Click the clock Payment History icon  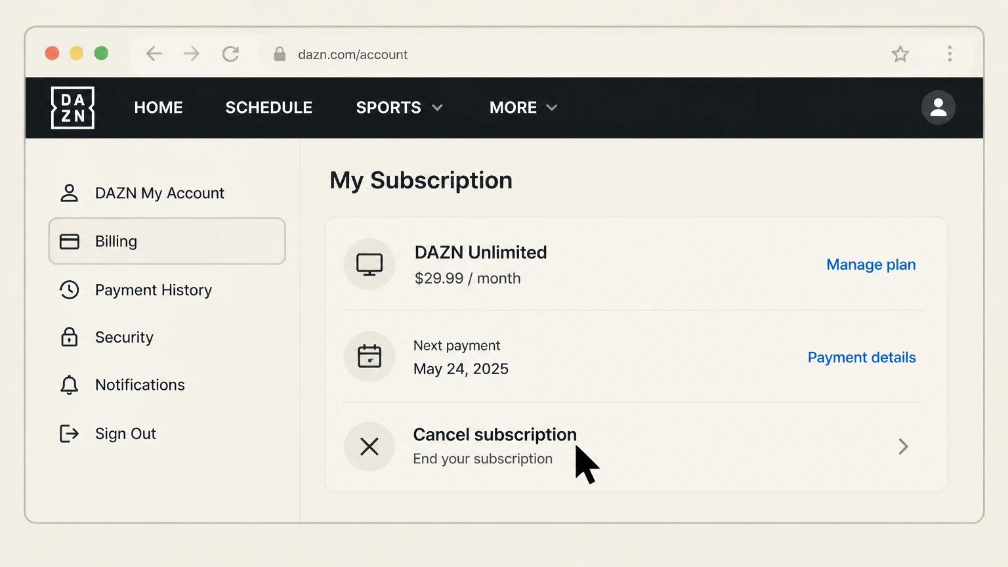[70, 290]
